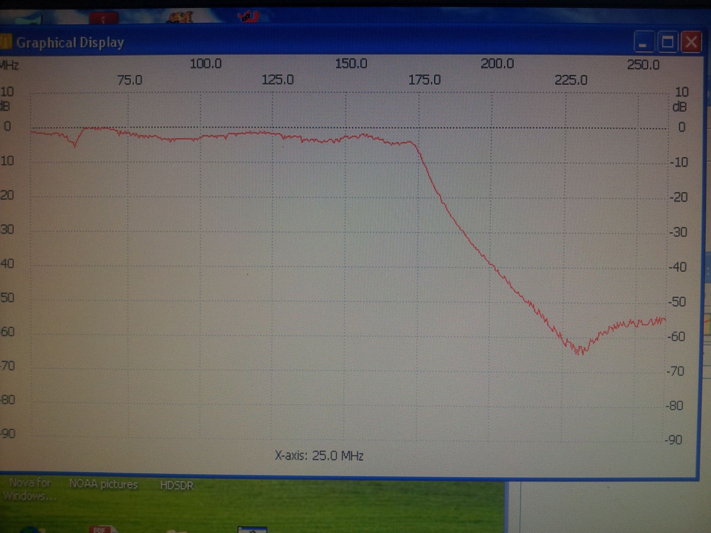Click the small dip near the trace's left end
The image size is (711, 533).
pos(75,145)
